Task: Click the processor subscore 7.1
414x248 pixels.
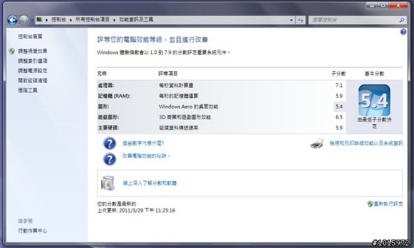Action: pyautogui.click(x=339, y=85)
